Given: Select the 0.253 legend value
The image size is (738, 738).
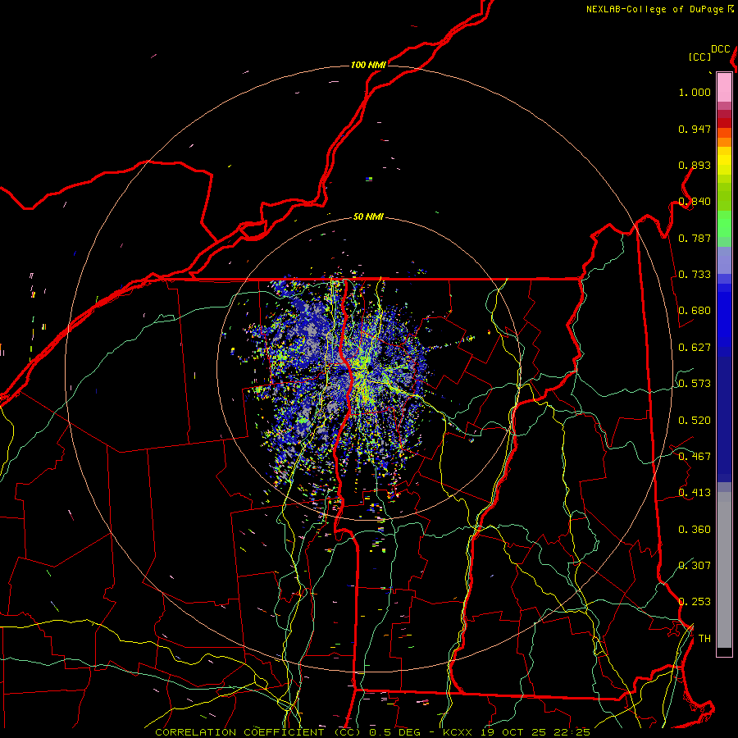Looking at the screenshot, I should 695,602.
